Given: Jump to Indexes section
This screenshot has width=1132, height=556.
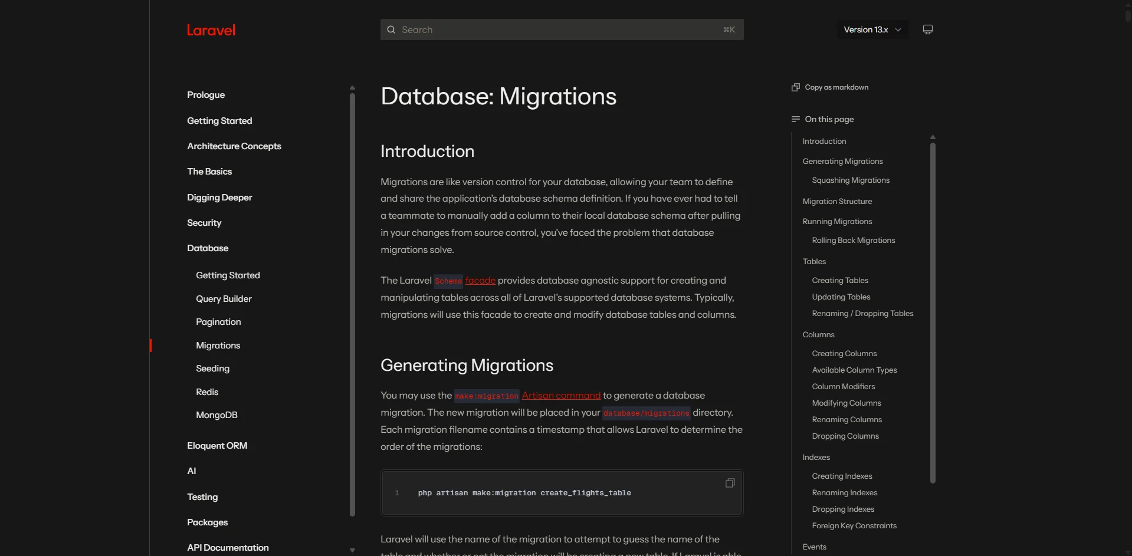Looking at the screenshot, I should click(x=816, y=458).
